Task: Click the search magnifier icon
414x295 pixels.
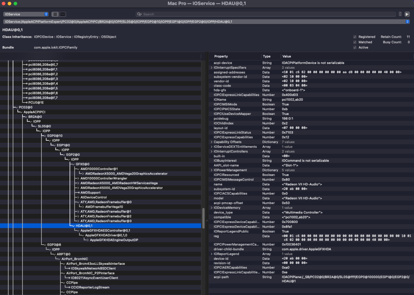Action: click(139, 14)
